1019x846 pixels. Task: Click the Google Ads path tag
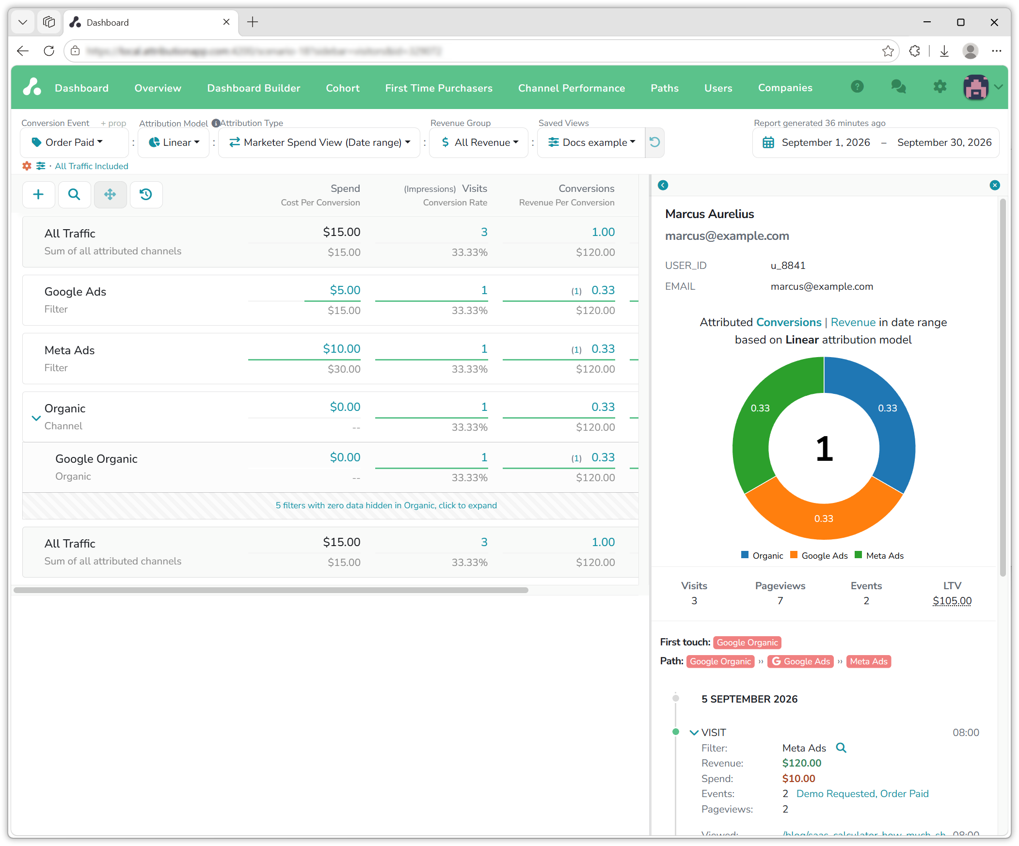(801, 661)
